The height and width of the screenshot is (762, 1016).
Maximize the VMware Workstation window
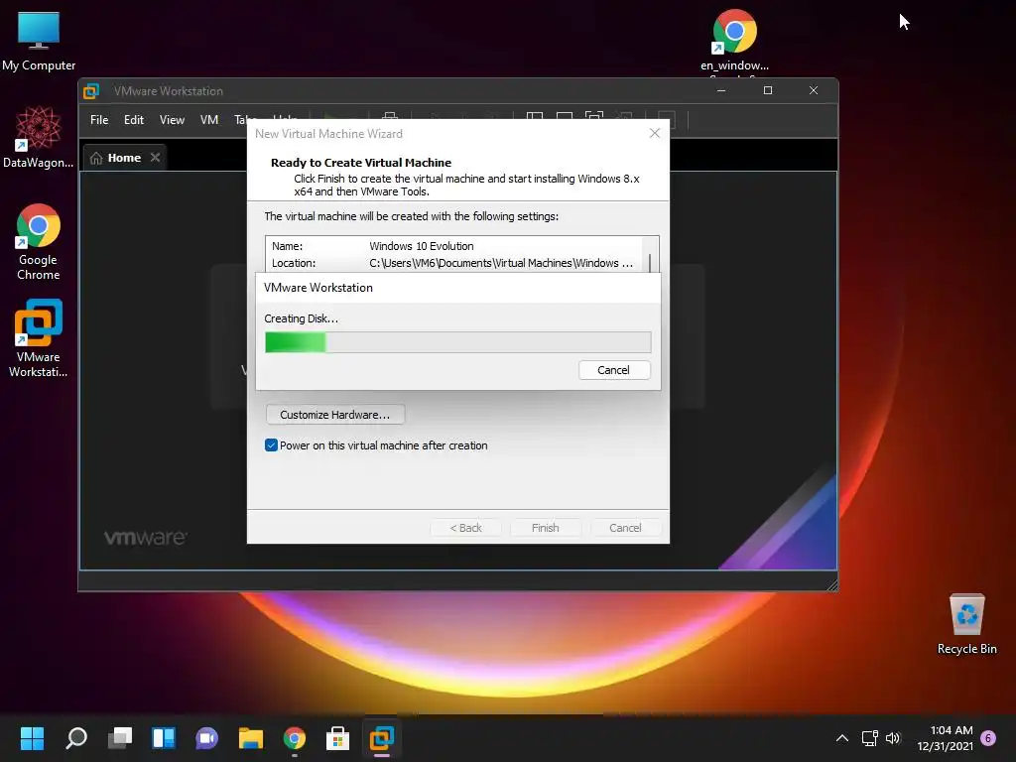point(768,90)
